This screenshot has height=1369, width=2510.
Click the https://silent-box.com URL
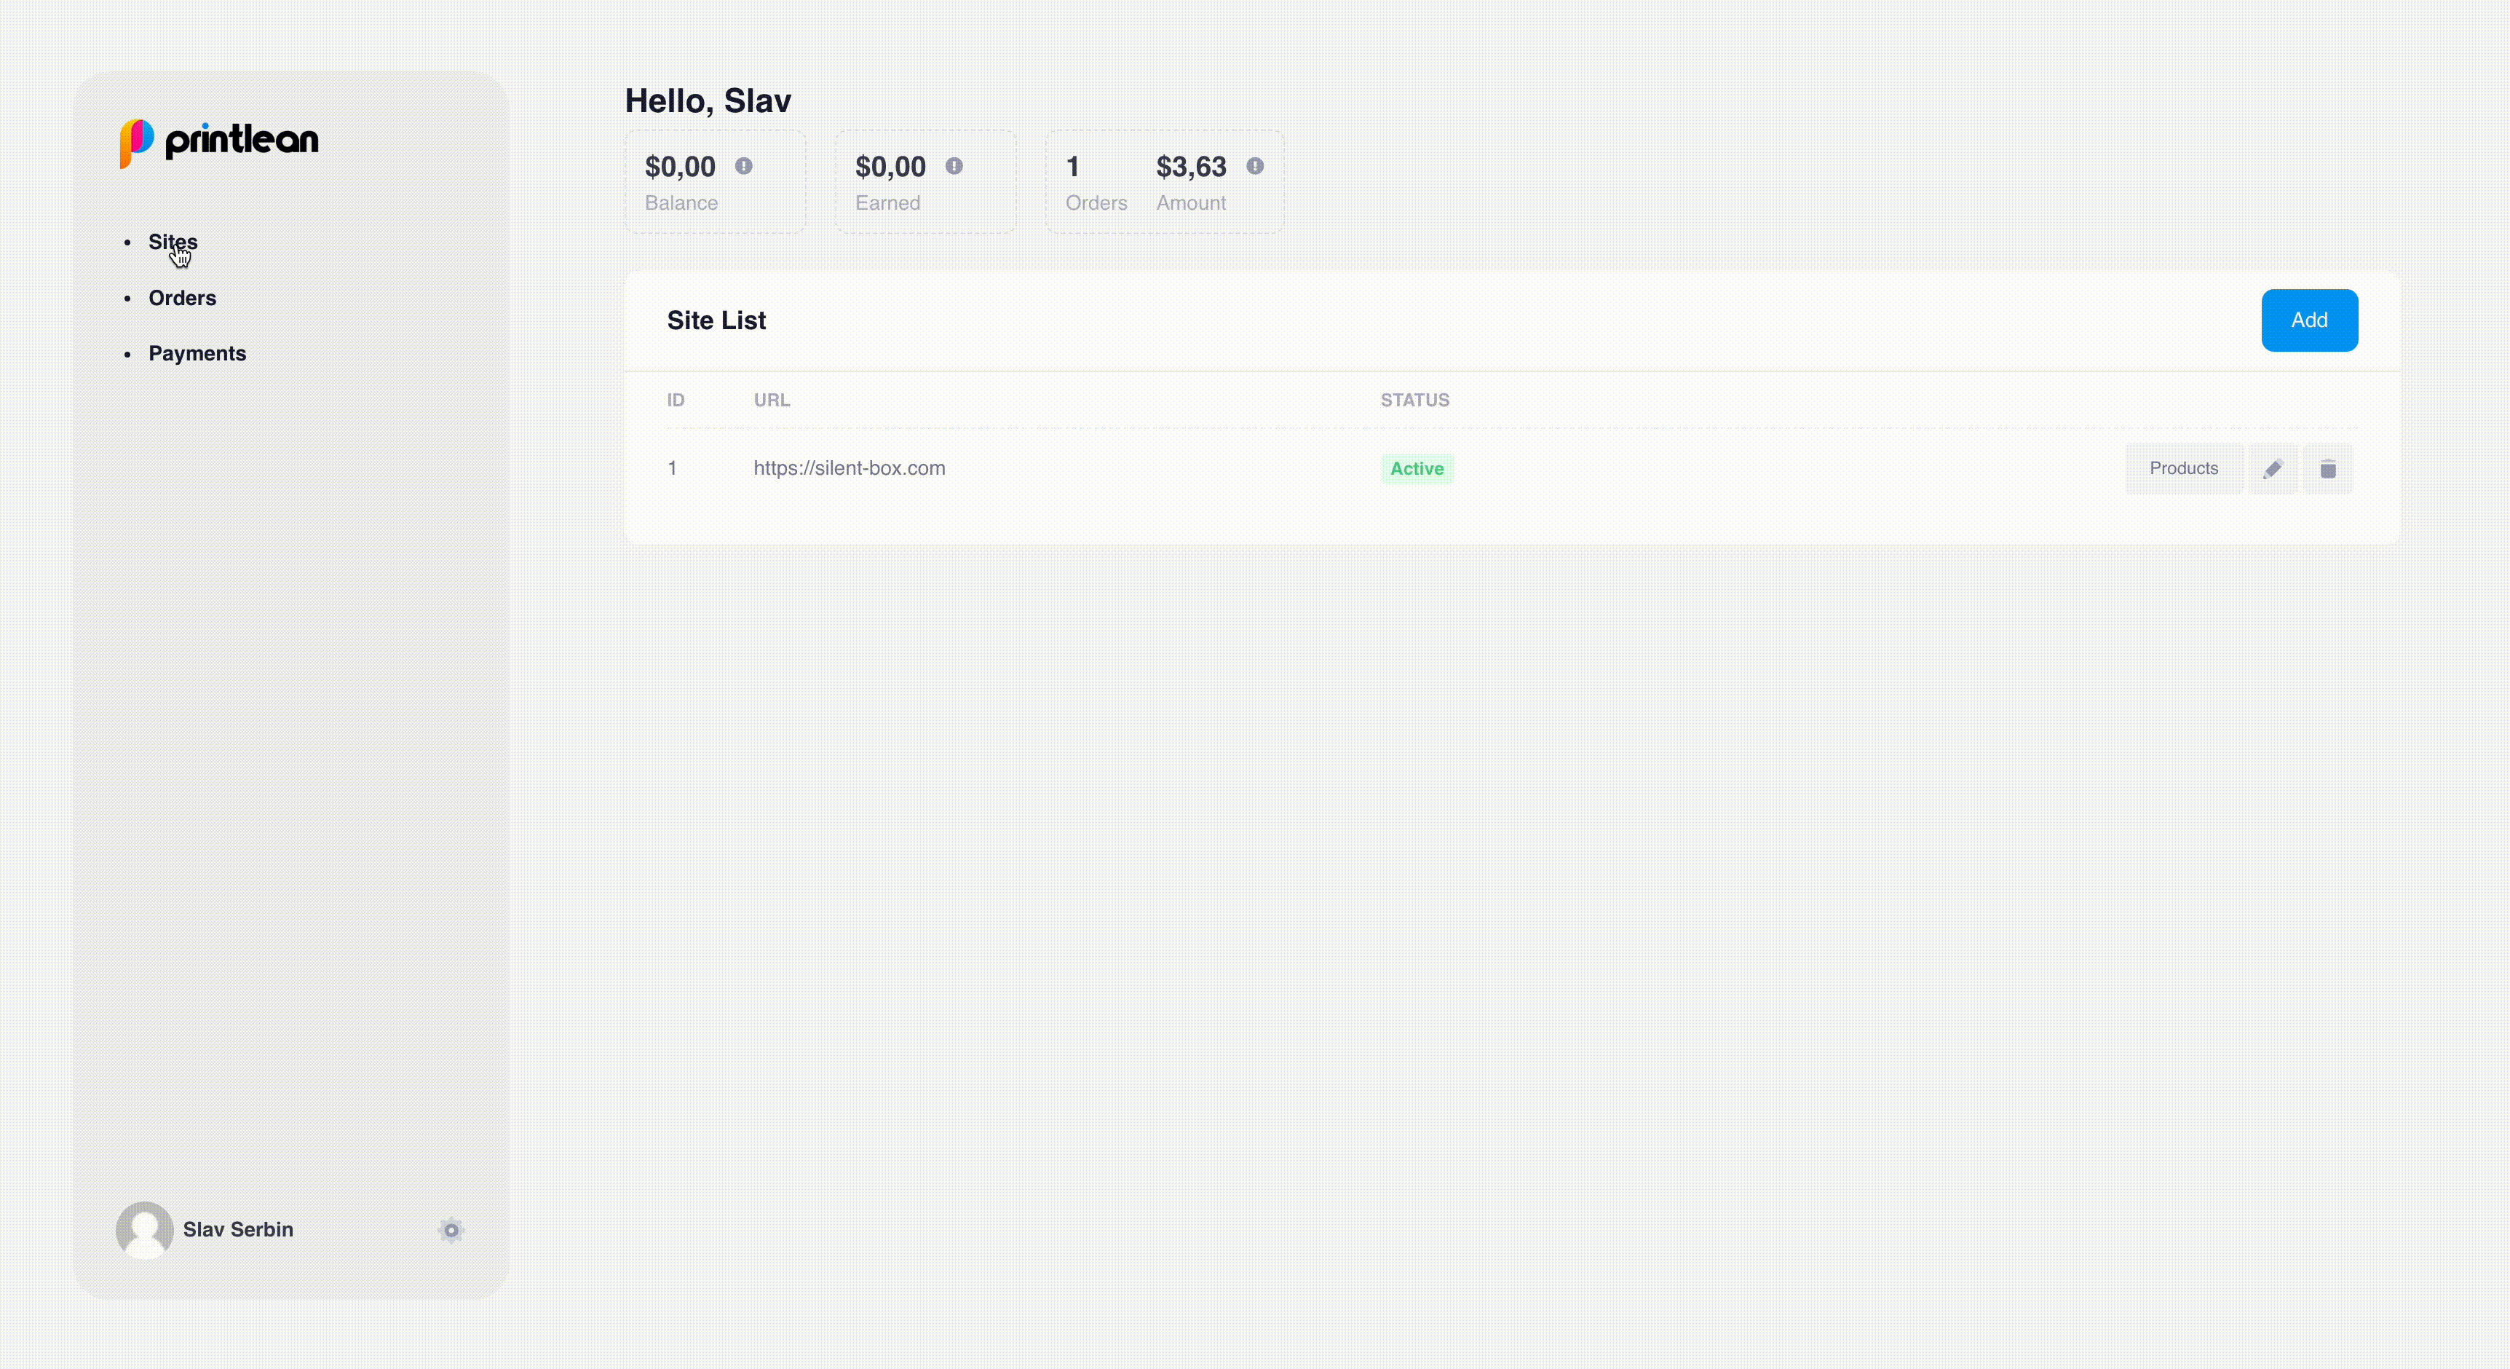click(849, 469)
